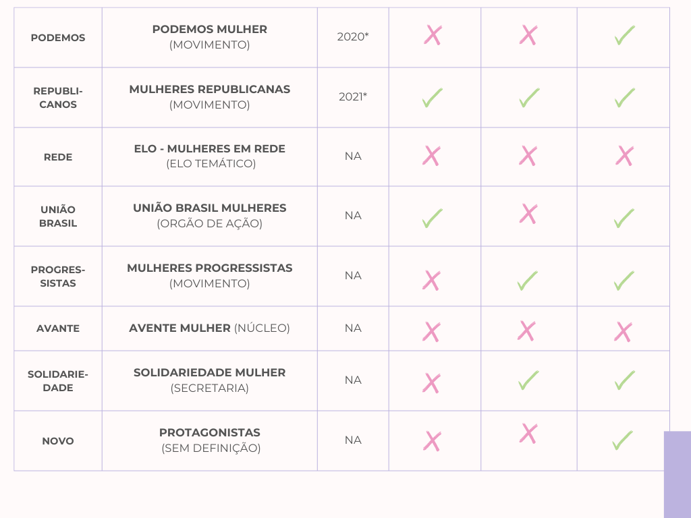The image size is (691, 518).
Task: Select the AVENTE MULHER (NÚCLEO) text
Action: (x=210, y=328)
